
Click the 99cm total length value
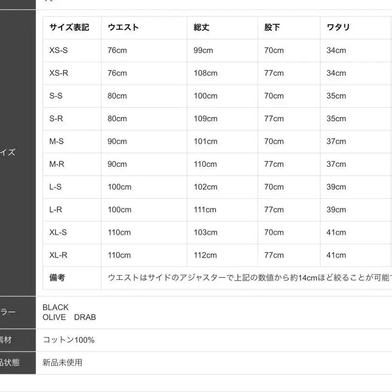click(x=203, y=50)
